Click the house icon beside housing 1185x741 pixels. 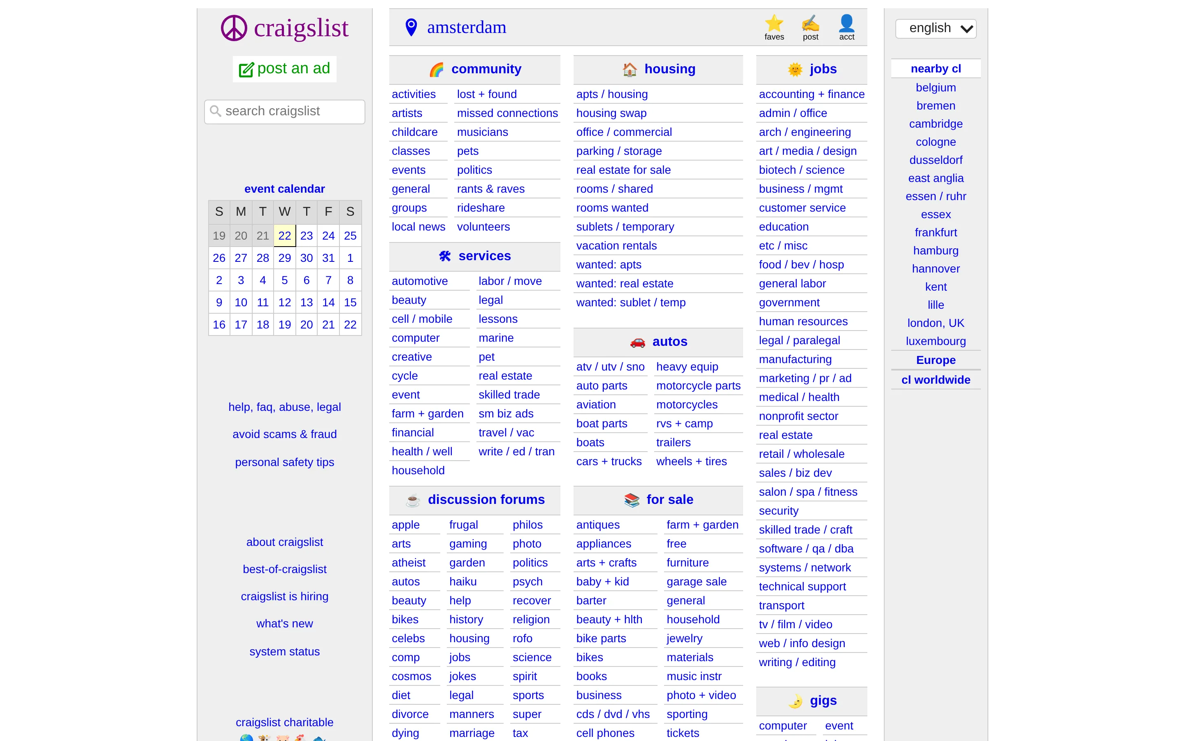(x=630, y=70)
